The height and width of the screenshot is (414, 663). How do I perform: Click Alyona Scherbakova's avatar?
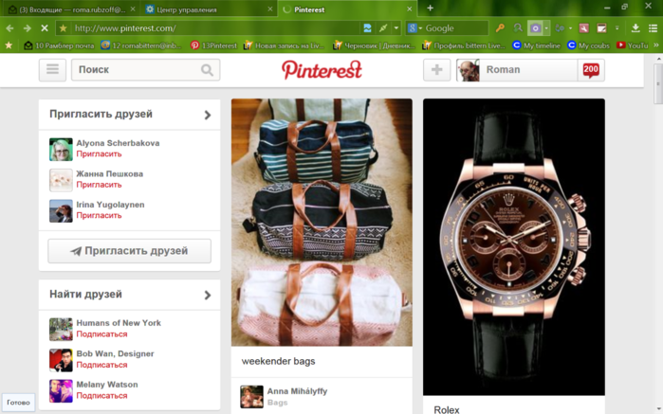(x=61, y=149)
